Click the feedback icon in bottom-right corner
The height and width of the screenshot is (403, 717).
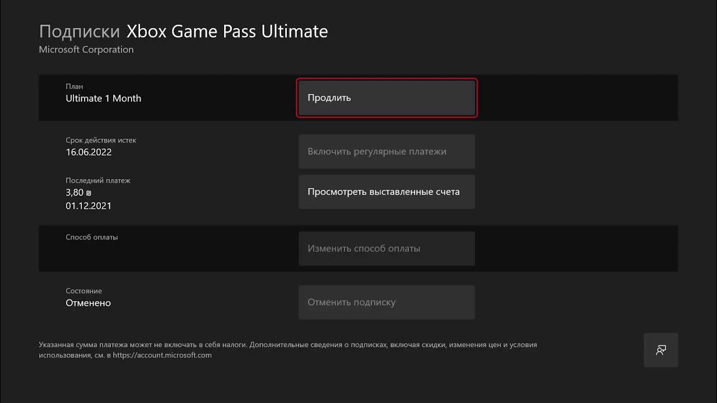[661, 350]
